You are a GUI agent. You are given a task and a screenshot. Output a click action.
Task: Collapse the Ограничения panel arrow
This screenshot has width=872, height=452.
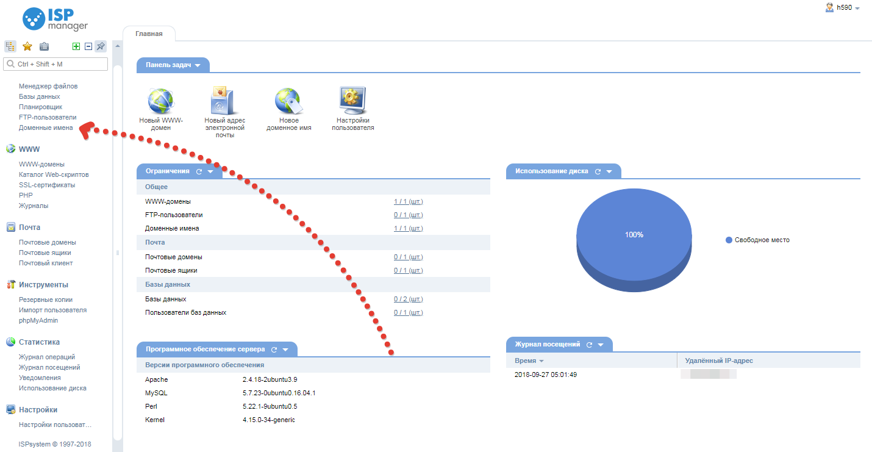tap(210, 172)
